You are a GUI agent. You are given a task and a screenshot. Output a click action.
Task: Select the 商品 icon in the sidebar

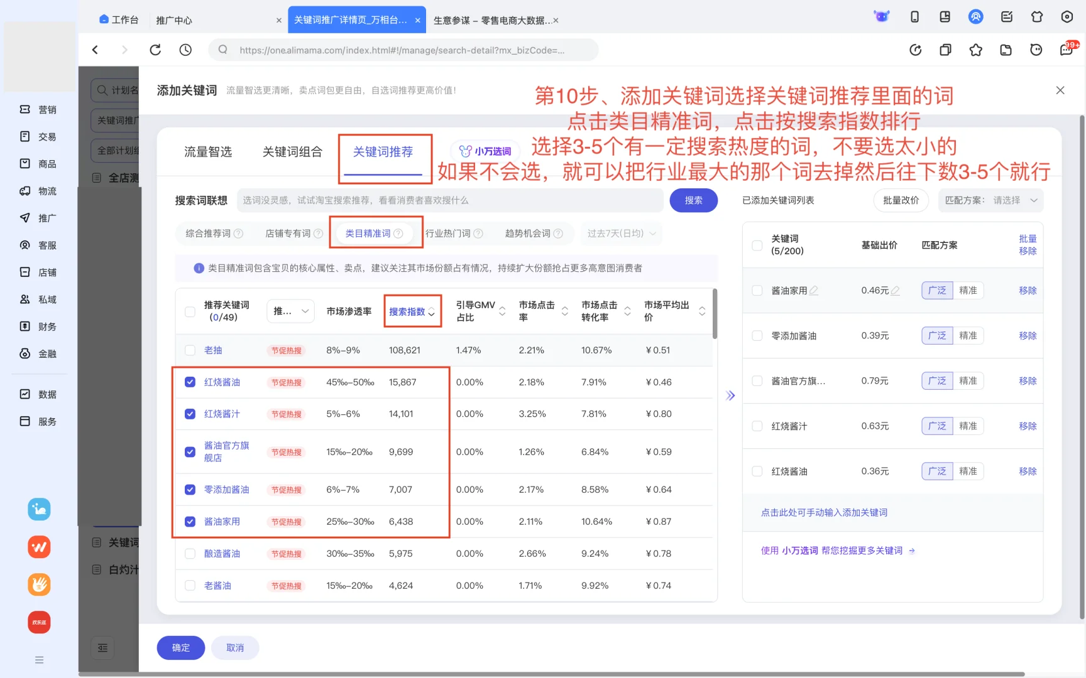point(39,163)
